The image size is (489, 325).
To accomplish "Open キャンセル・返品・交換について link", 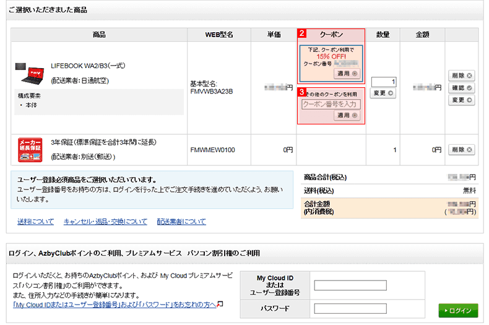I will point(105,222).
